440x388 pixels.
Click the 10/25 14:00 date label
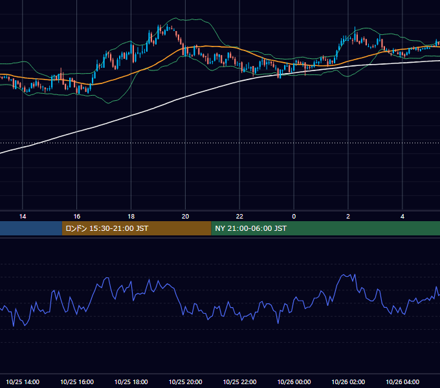pyautogui.click(x=23, y=382)
